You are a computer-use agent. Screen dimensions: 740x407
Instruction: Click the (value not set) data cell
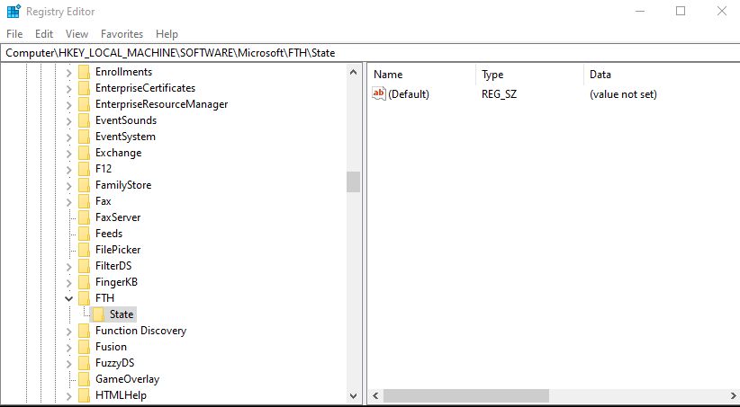pos(623,94)
